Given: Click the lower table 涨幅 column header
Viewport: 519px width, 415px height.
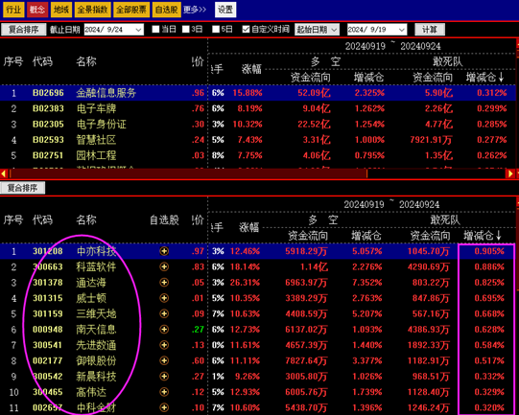Looking at the screenshot, I should (248, 227).
